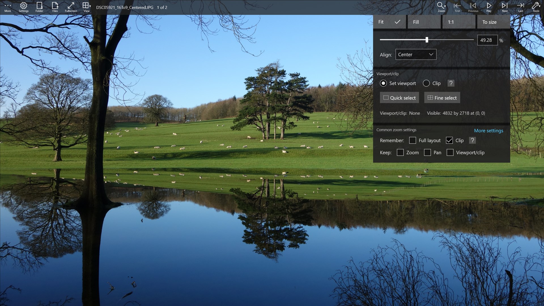The height and width of the screenshot is (306, 544).
Task: Click the Folder browser icon
Action: coord(39,7)
